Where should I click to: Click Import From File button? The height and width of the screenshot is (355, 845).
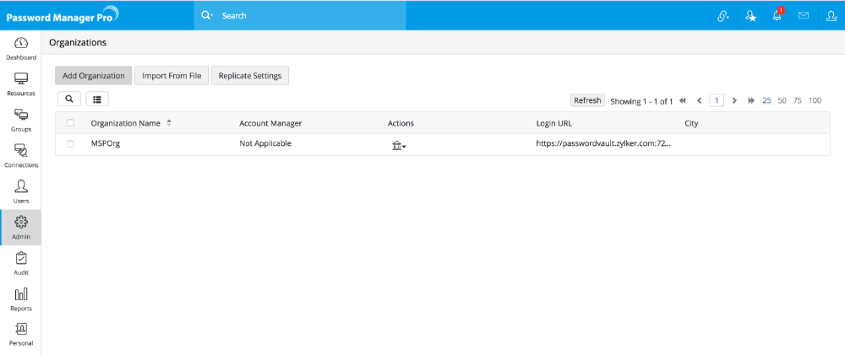tap(172, 76)
